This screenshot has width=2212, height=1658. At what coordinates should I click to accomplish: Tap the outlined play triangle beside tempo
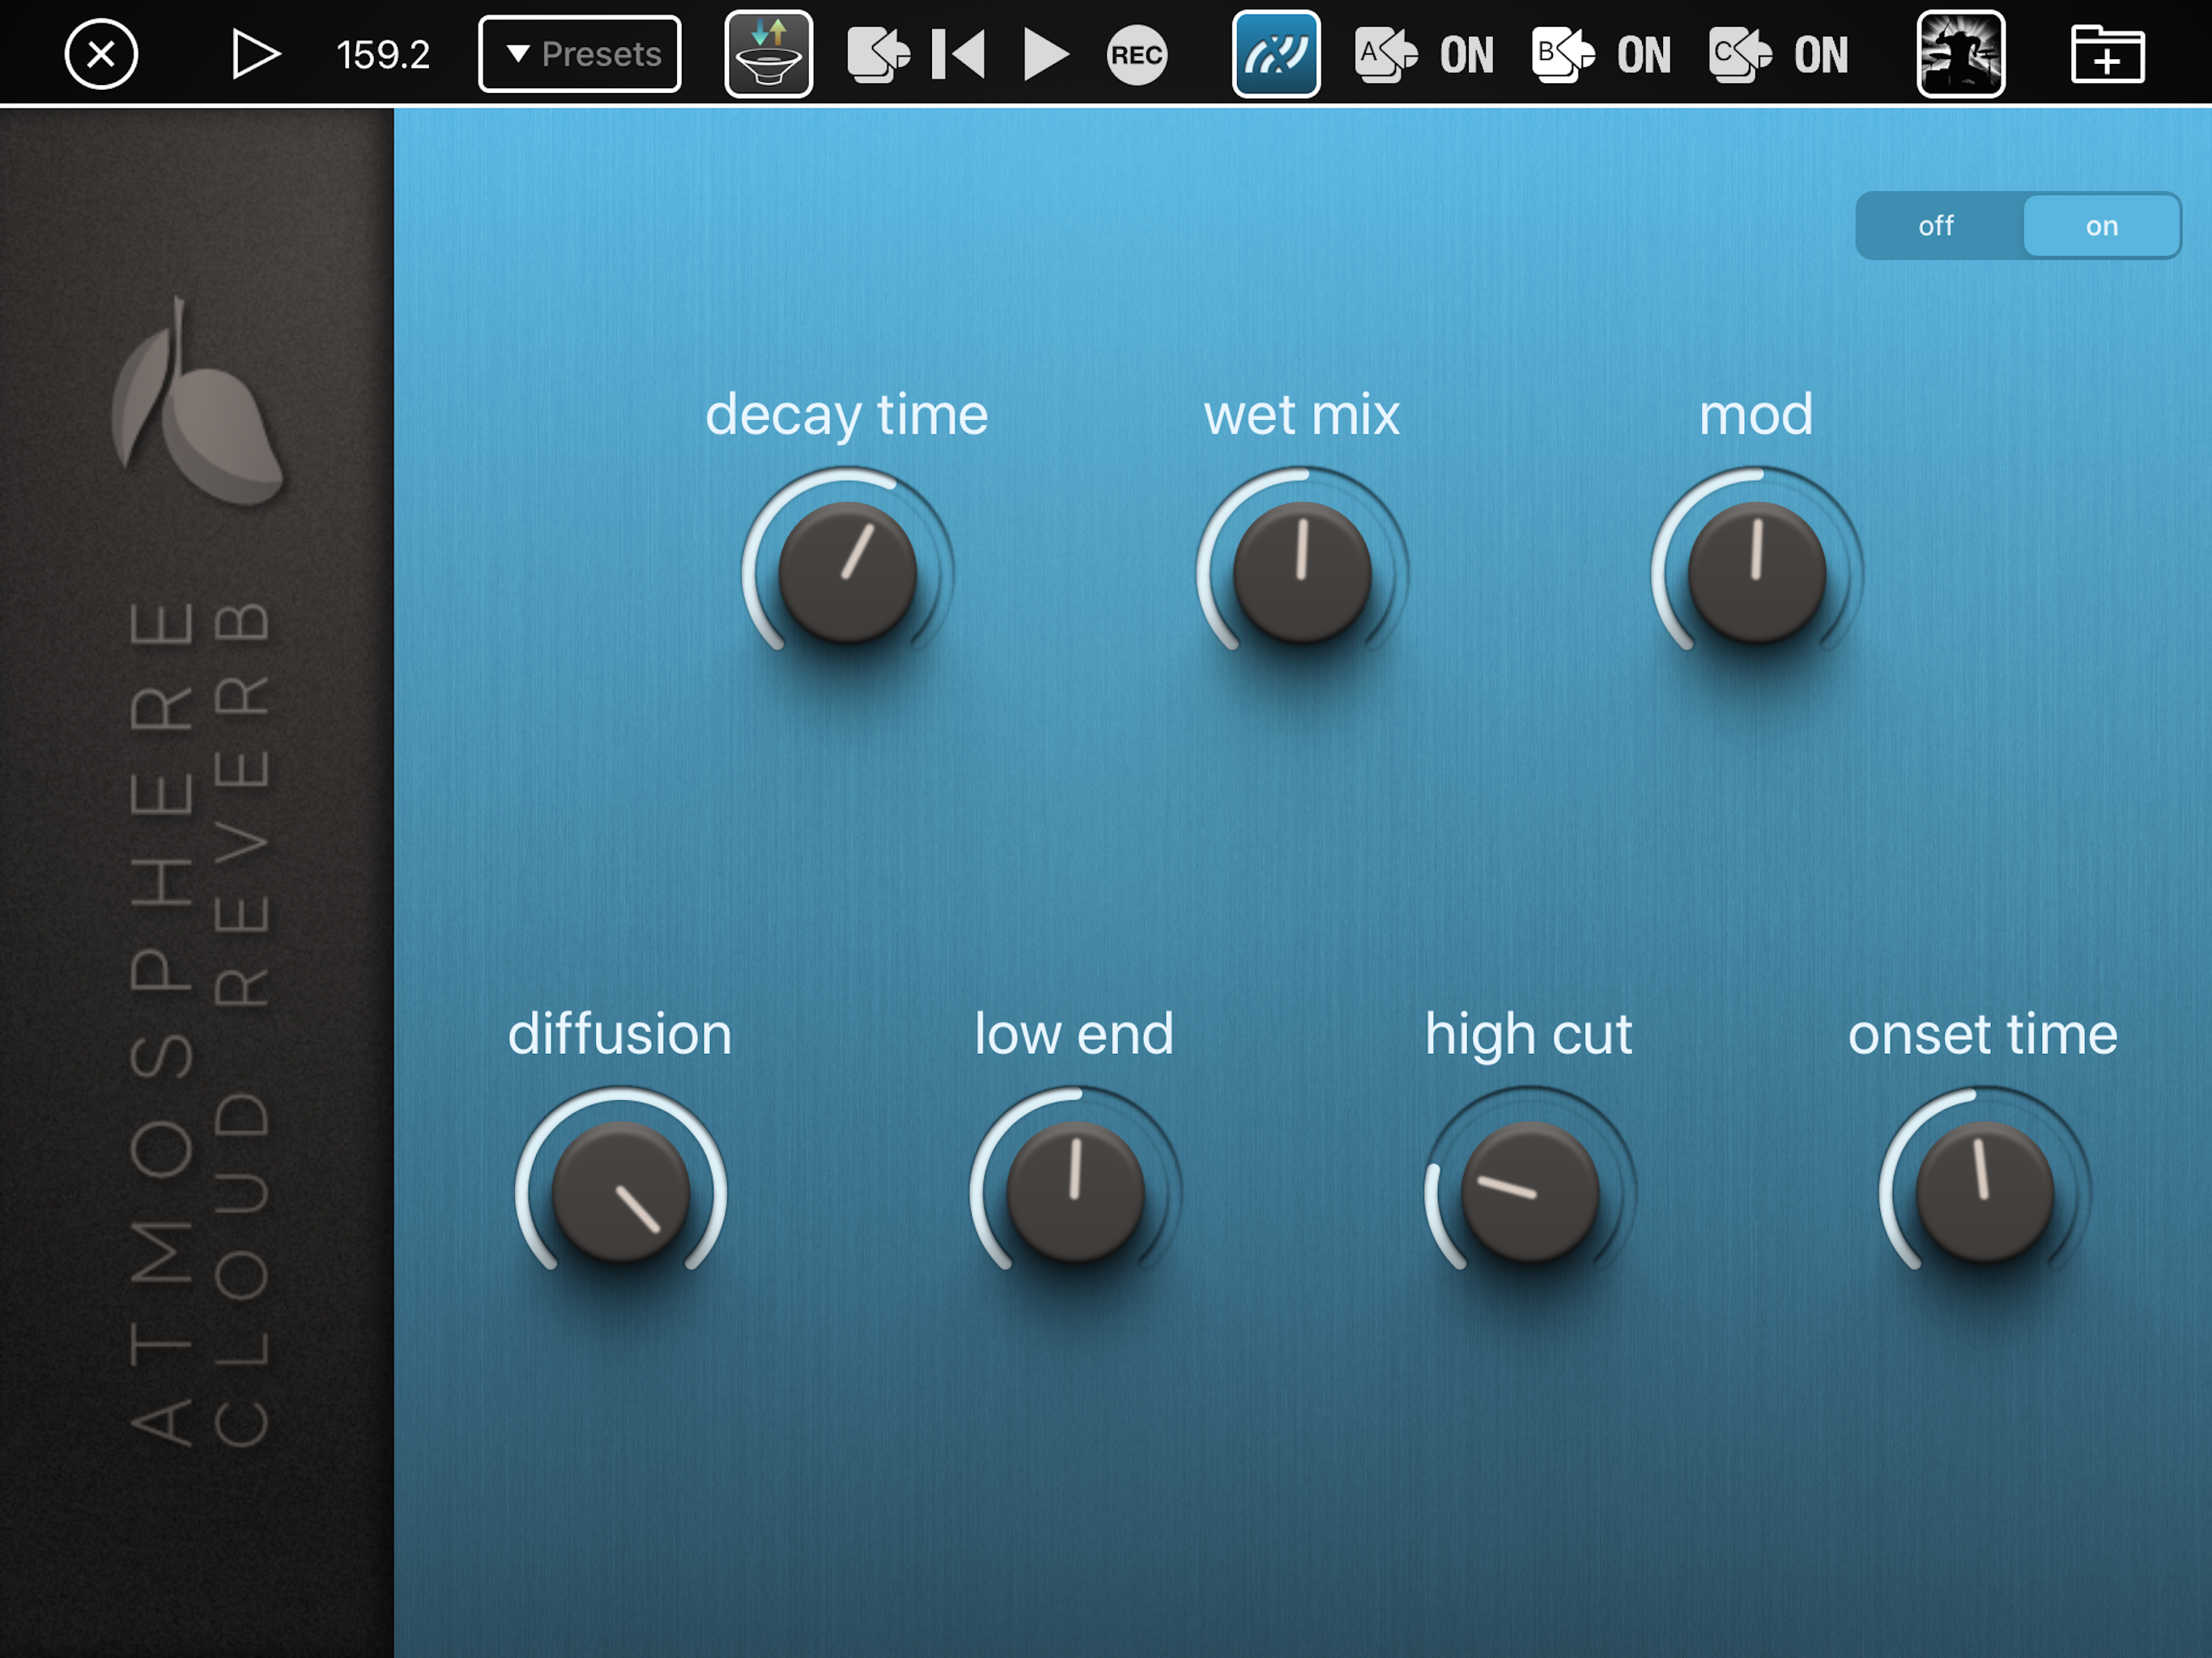click(x=255, y=54)
